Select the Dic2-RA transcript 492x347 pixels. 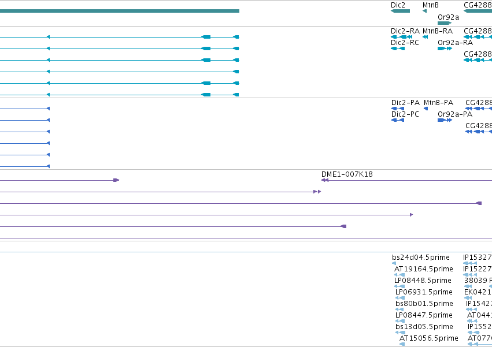tap(402, 37)
